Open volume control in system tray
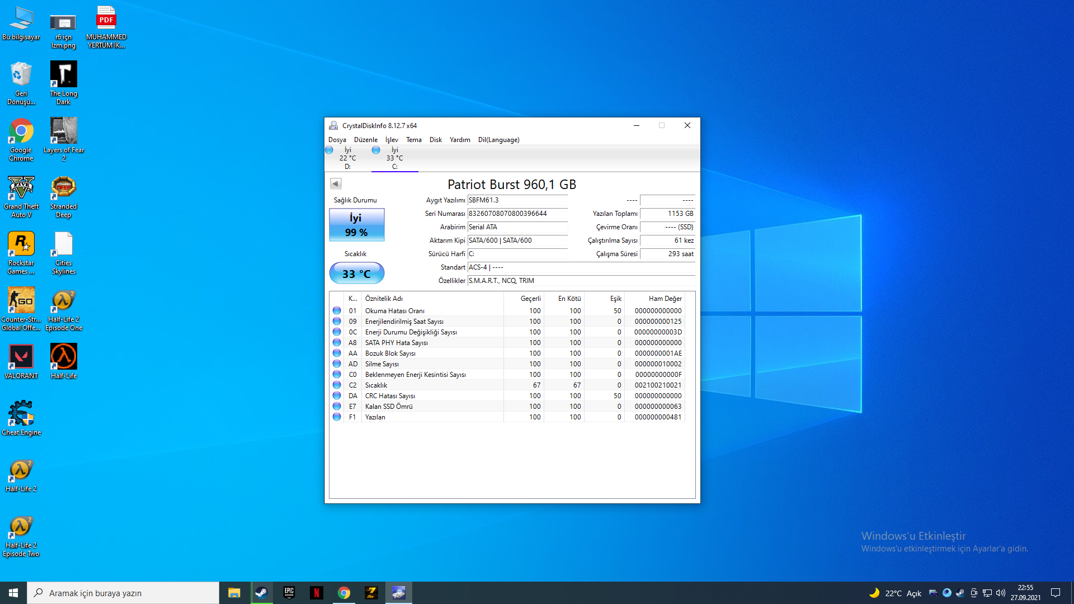Viewport: 1074px width, 604px height. tap(1001, 593)
